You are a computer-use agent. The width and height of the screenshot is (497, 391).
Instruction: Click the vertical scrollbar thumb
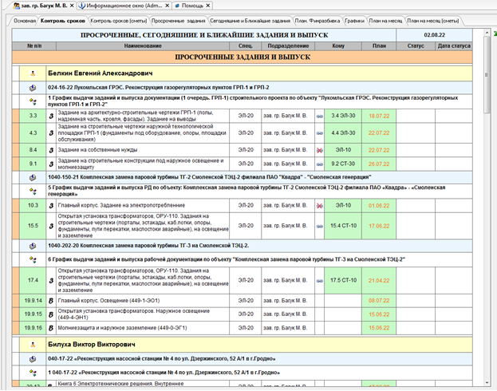click(x=487, y=74)
